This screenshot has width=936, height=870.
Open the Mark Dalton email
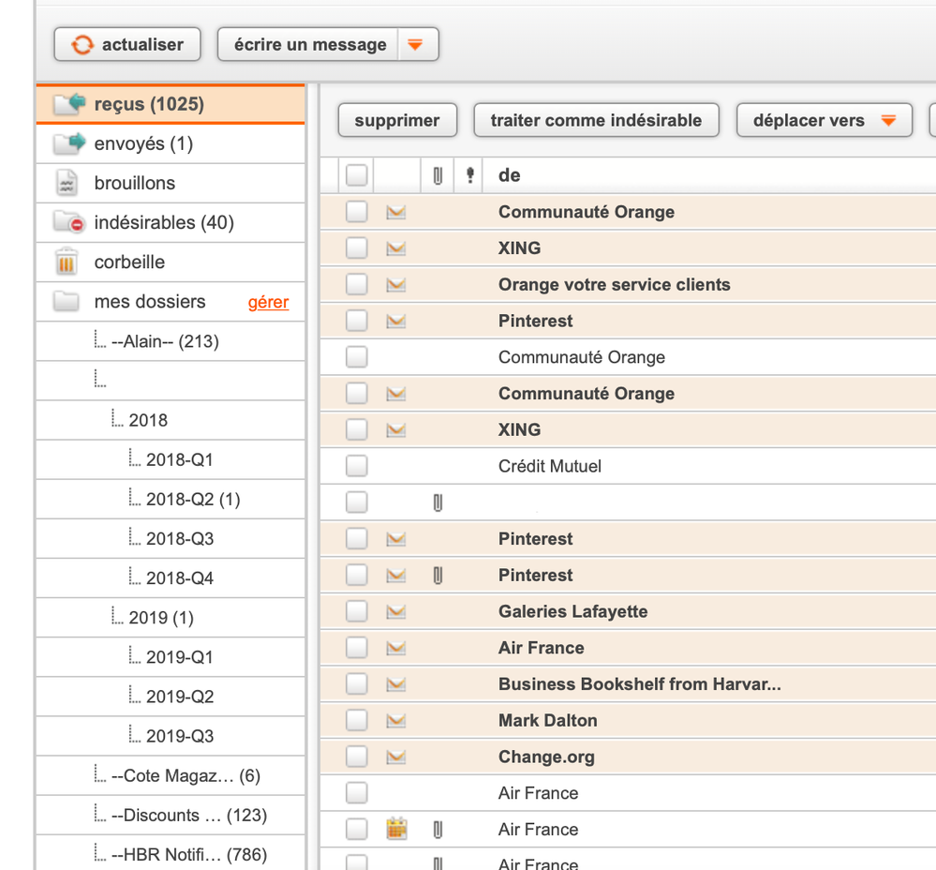tap(547, 720)
